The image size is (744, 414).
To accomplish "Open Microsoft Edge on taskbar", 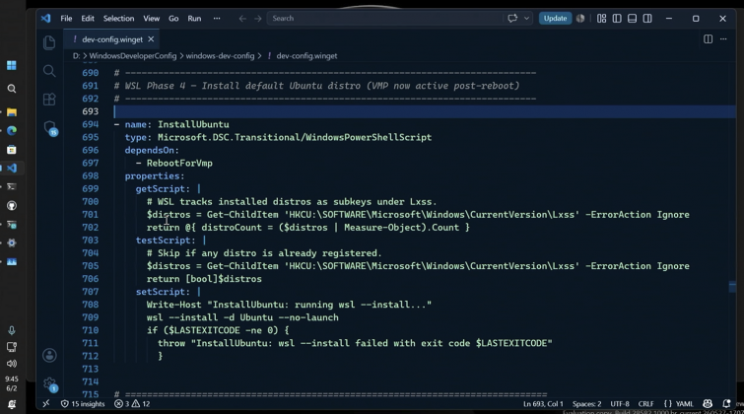I will [x=12, y=130].
